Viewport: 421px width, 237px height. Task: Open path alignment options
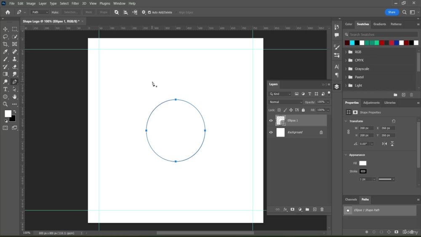pyautogui.click(x=125, y=12)
